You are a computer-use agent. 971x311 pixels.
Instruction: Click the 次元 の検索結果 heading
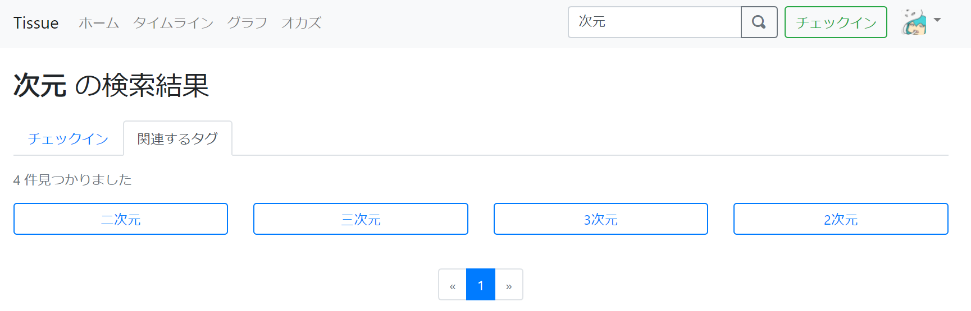[x=111, y=85]
